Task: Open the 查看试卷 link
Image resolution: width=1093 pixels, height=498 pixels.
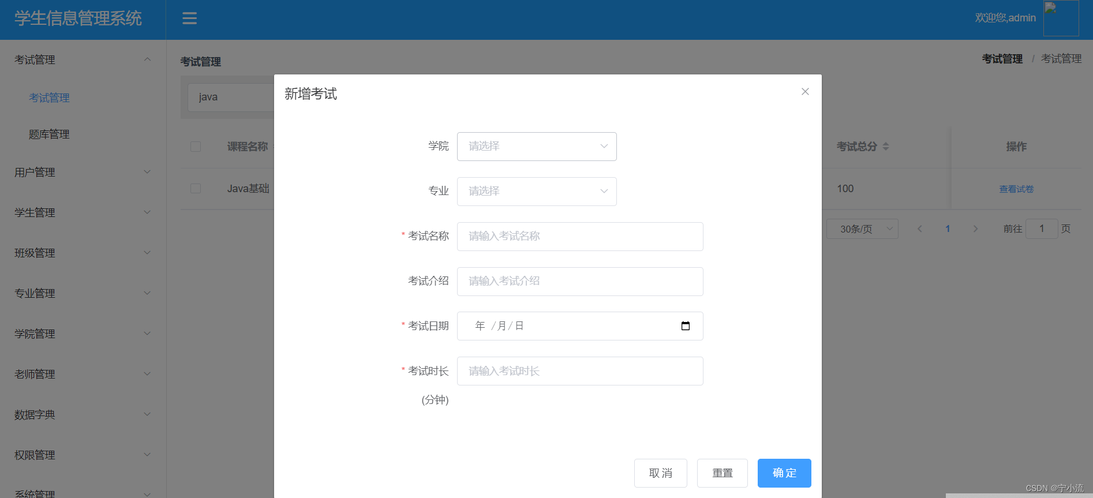Action: pyautogui.click(x=1016, y=189)
